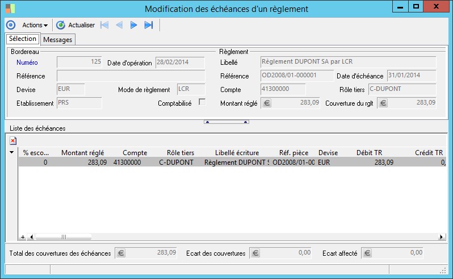Go to the first record
The image size is (453, 279).
[x=104, y=25]
